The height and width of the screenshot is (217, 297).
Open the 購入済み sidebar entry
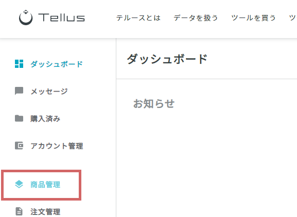pyautogui.click(x=45, y=119)
